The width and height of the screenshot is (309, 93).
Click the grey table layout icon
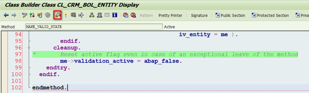pos(107,15)
